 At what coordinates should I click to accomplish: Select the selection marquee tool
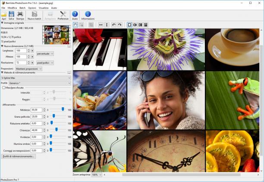point(82,25)
